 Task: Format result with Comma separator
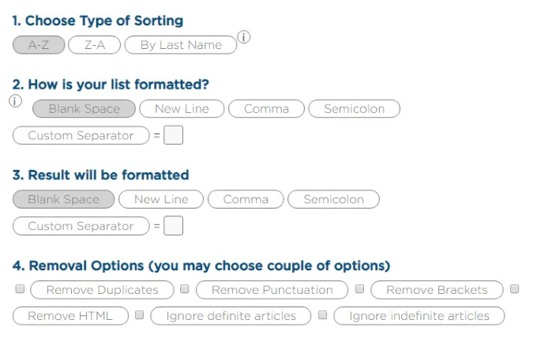(246, 199)
